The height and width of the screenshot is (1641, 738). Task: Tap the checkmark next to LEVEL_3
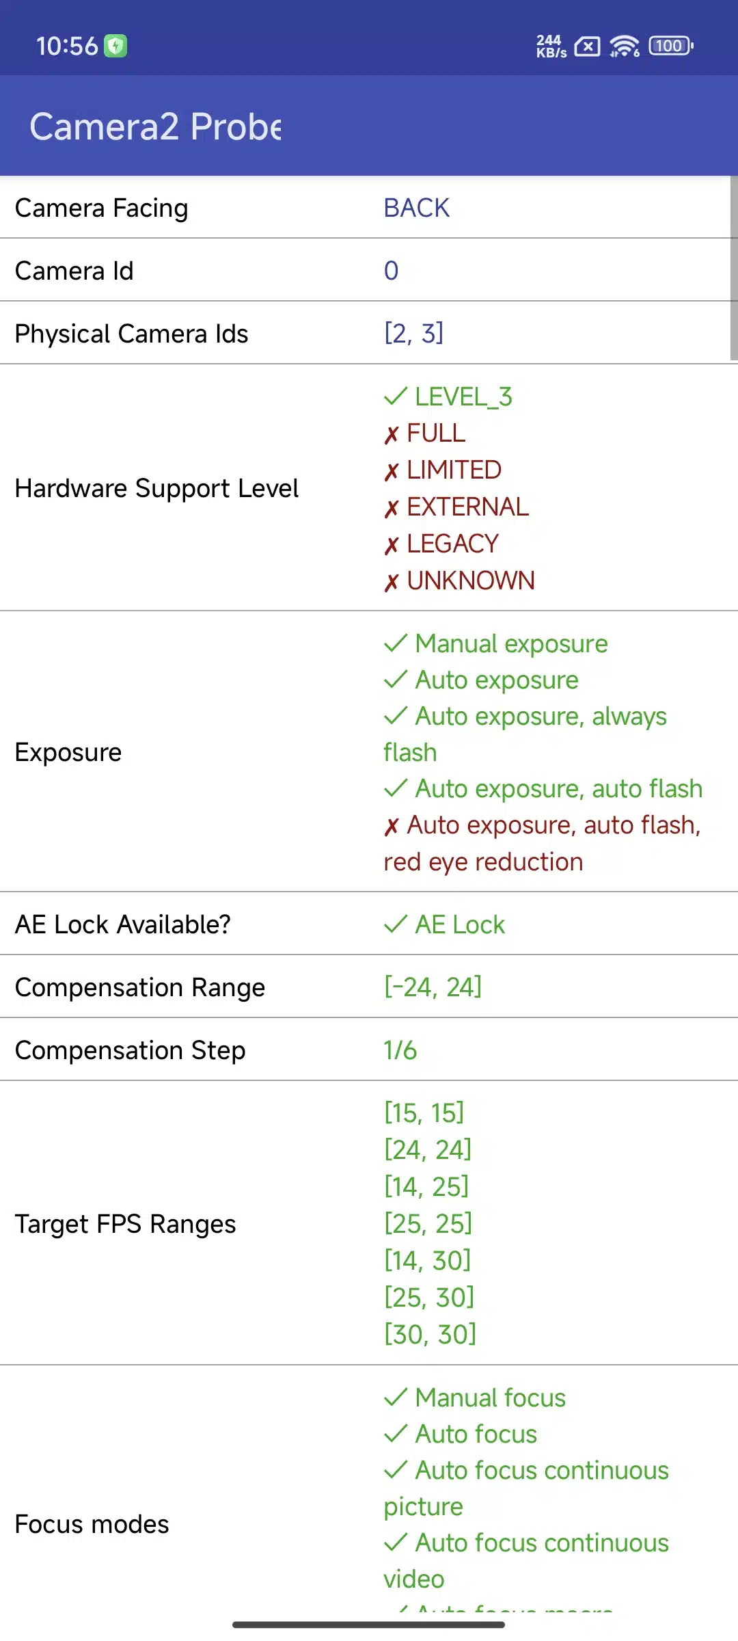coord(396,397)
